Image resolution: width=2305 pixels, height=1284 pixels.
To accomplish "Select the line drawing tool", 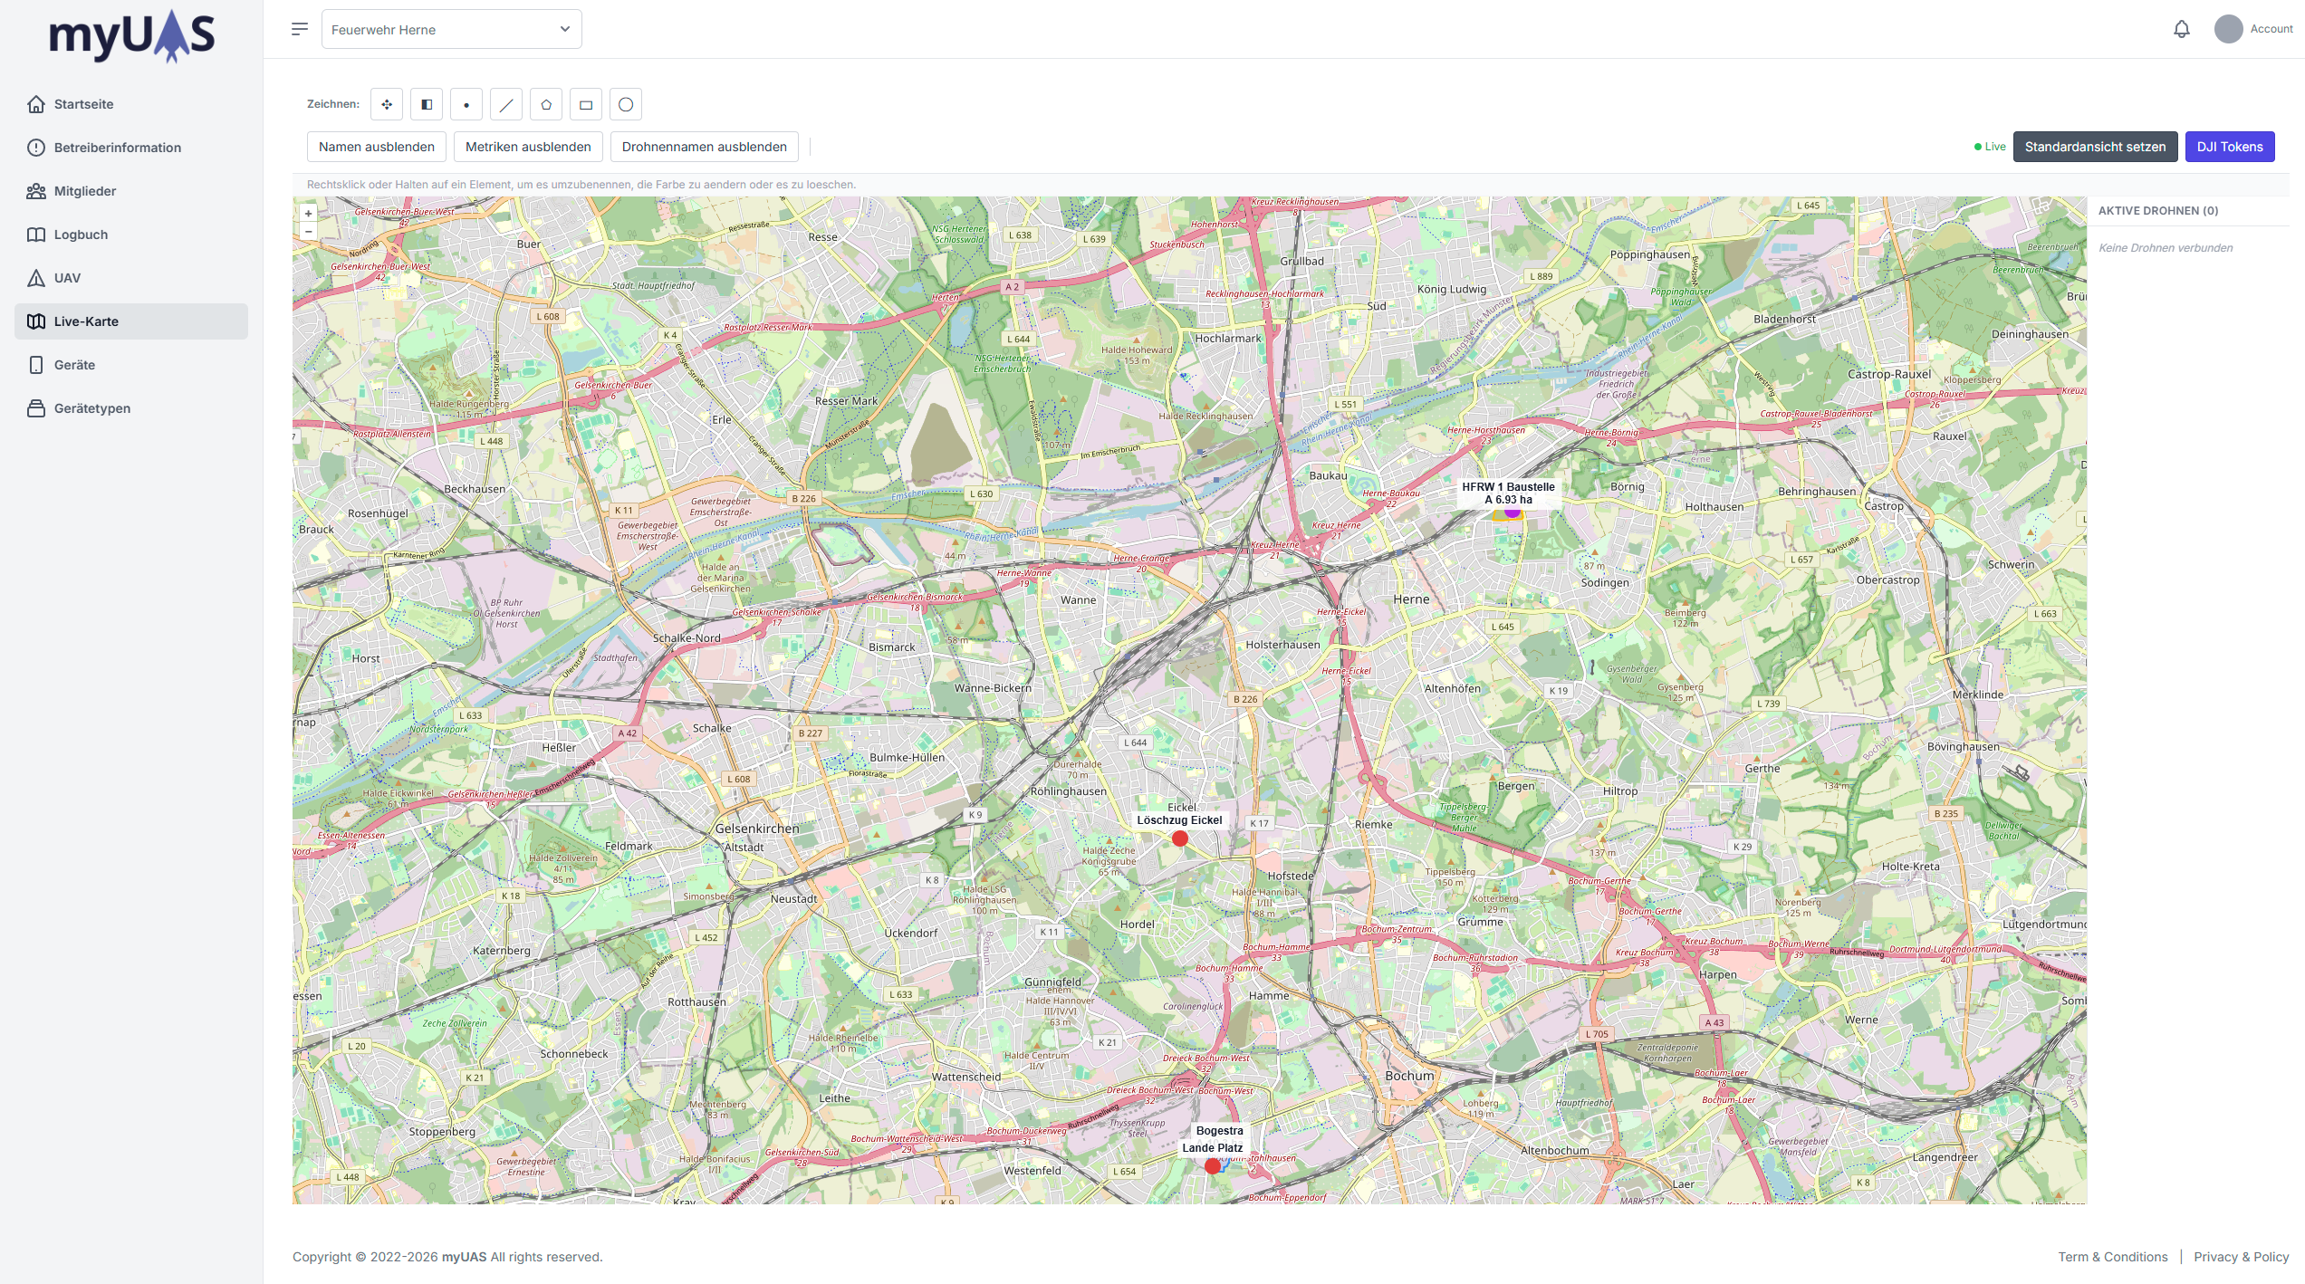I will click(x=506, y=104).
